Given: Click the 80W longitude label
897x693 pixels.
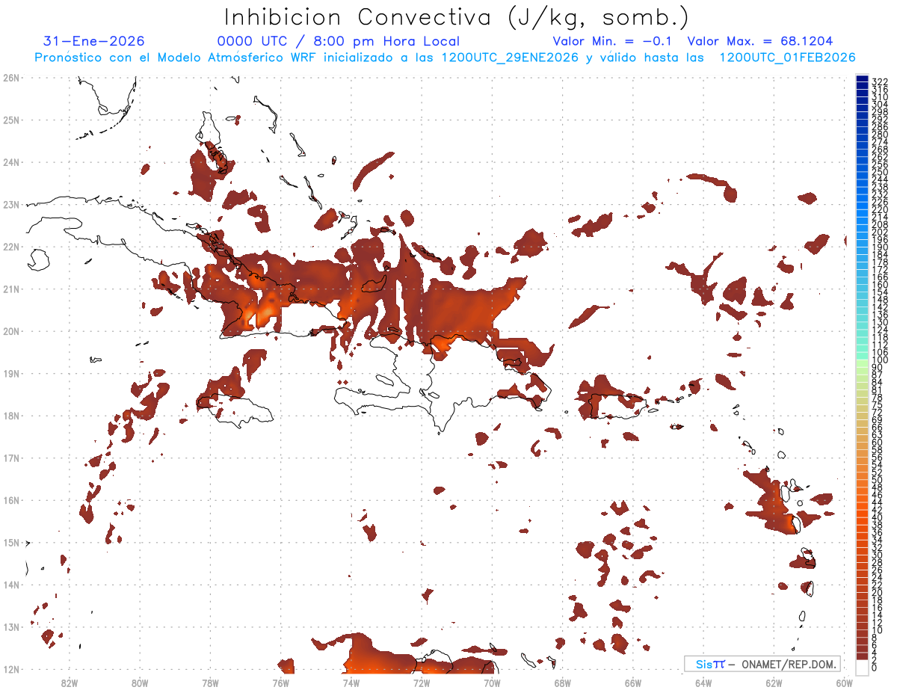Looking at the screenshot, I should 140,683.
